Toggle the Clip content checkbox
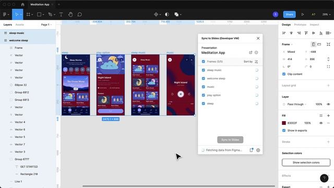Screen dimensions: 334x188 [284, 74]
